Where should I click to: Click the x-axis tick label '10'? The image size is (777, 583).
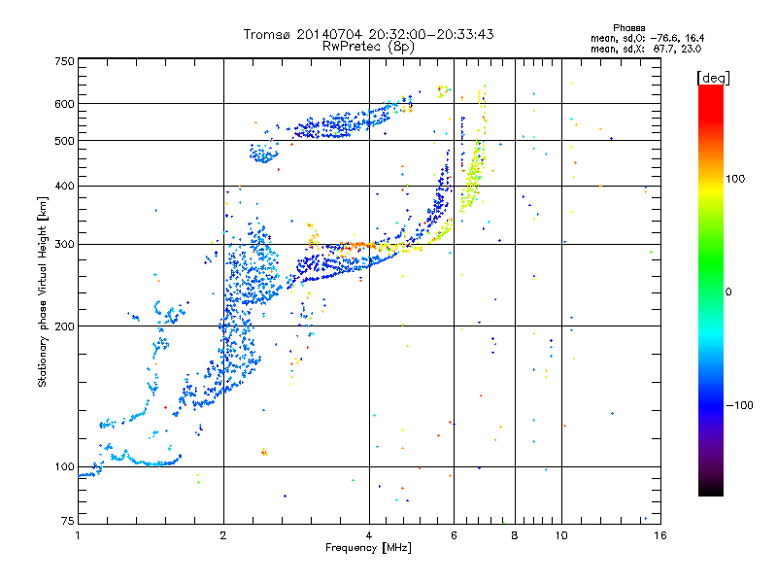[561, 535]
